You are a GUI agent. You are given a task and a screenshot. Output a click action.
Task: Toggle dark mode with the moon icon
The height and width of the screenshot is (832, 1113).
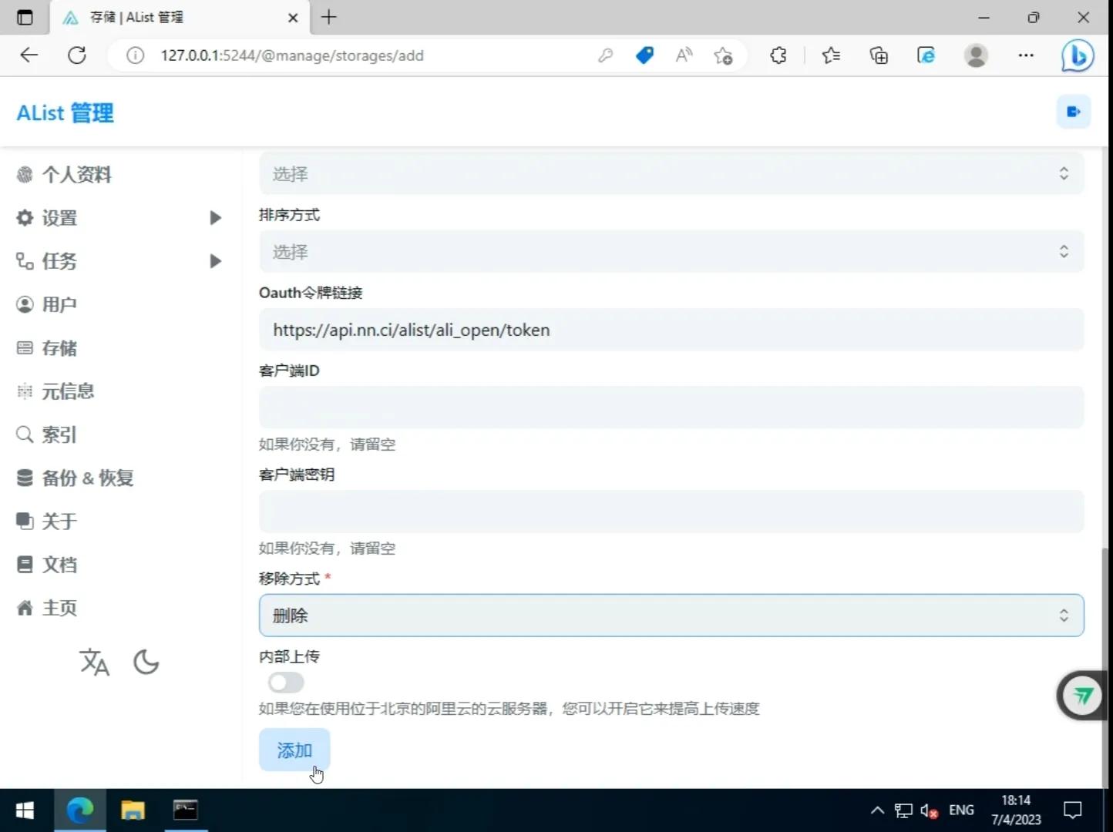coord(146,662)
